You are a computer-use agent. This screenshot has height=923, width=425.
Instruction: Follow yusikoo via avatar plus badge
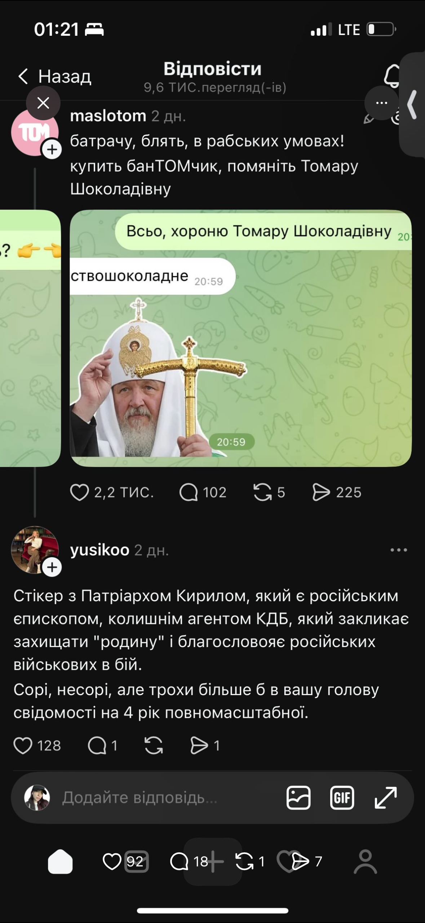click(52, 567)
